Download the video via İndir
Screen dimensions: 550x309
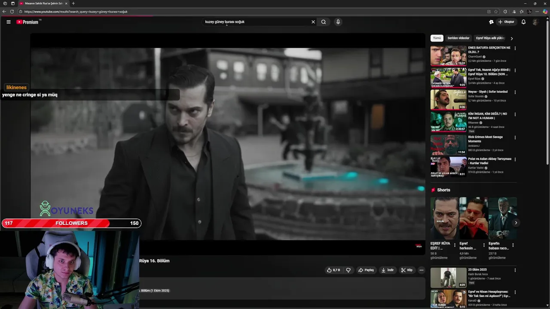pos(388,270)
